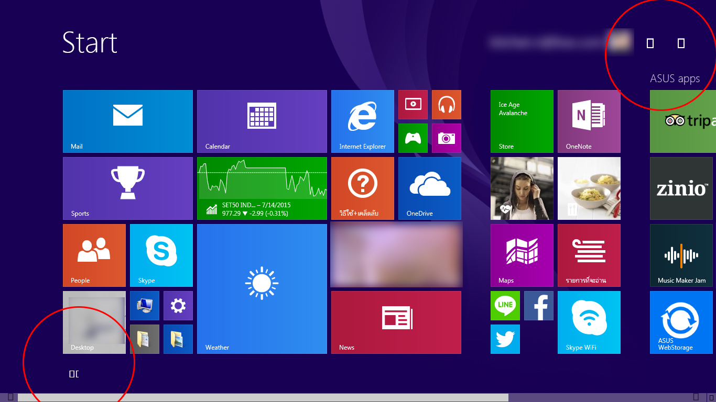716x402 pixels.
Task: Open the Food & Drink noodles tile
Action: coord(589,188)
